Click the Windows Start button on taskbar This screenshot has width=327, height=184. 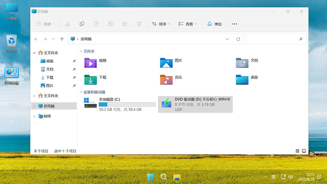pos(151,177)
